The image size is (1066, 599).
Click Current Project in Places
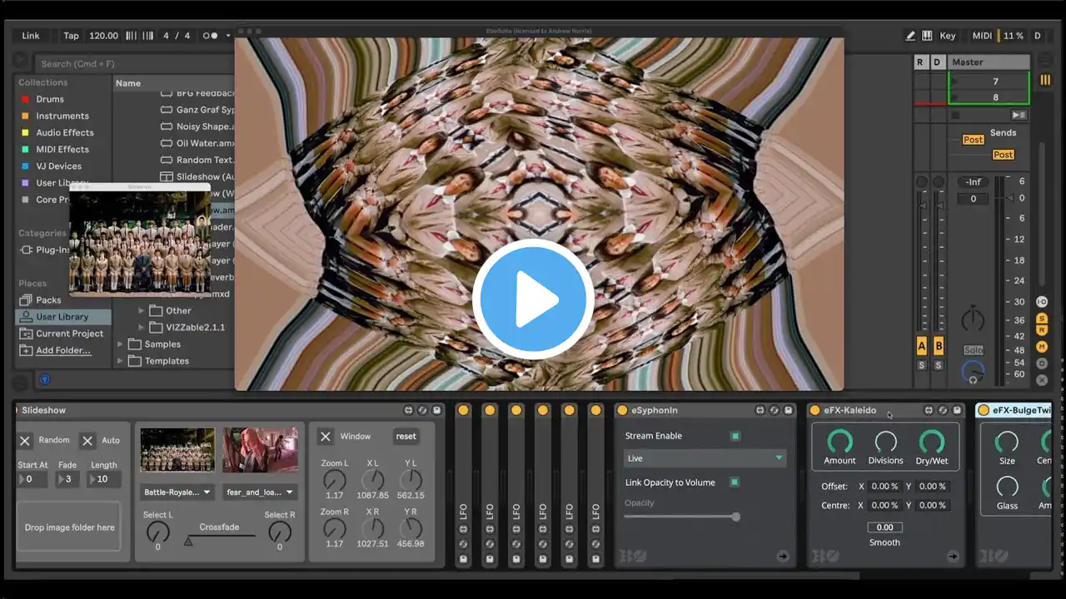(x=69, y=334)
